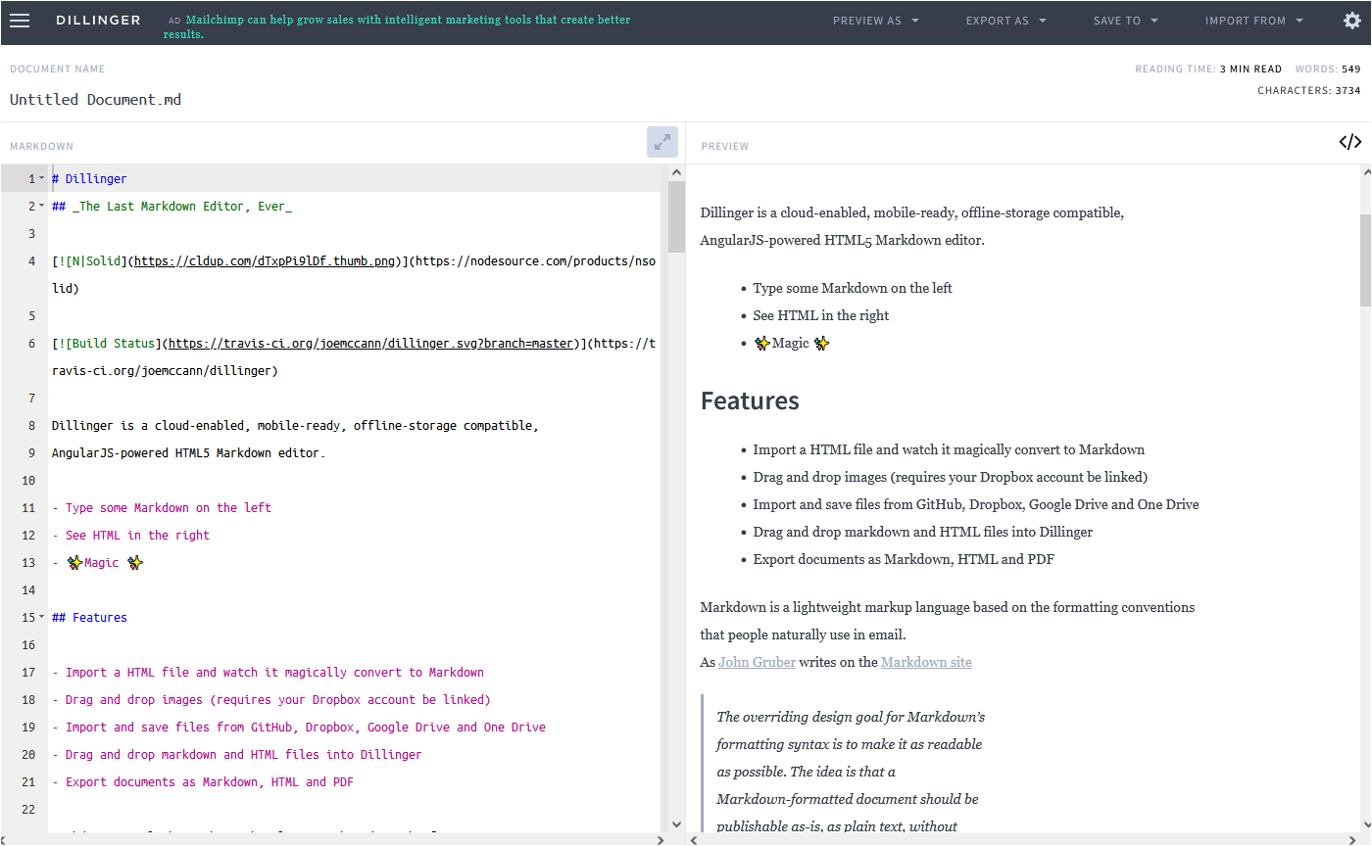This screenshot has height=846, width=1372.
Task: Open the EXPORT AS dropdown
Action: pyautogui.click(x=1005, y=20)
